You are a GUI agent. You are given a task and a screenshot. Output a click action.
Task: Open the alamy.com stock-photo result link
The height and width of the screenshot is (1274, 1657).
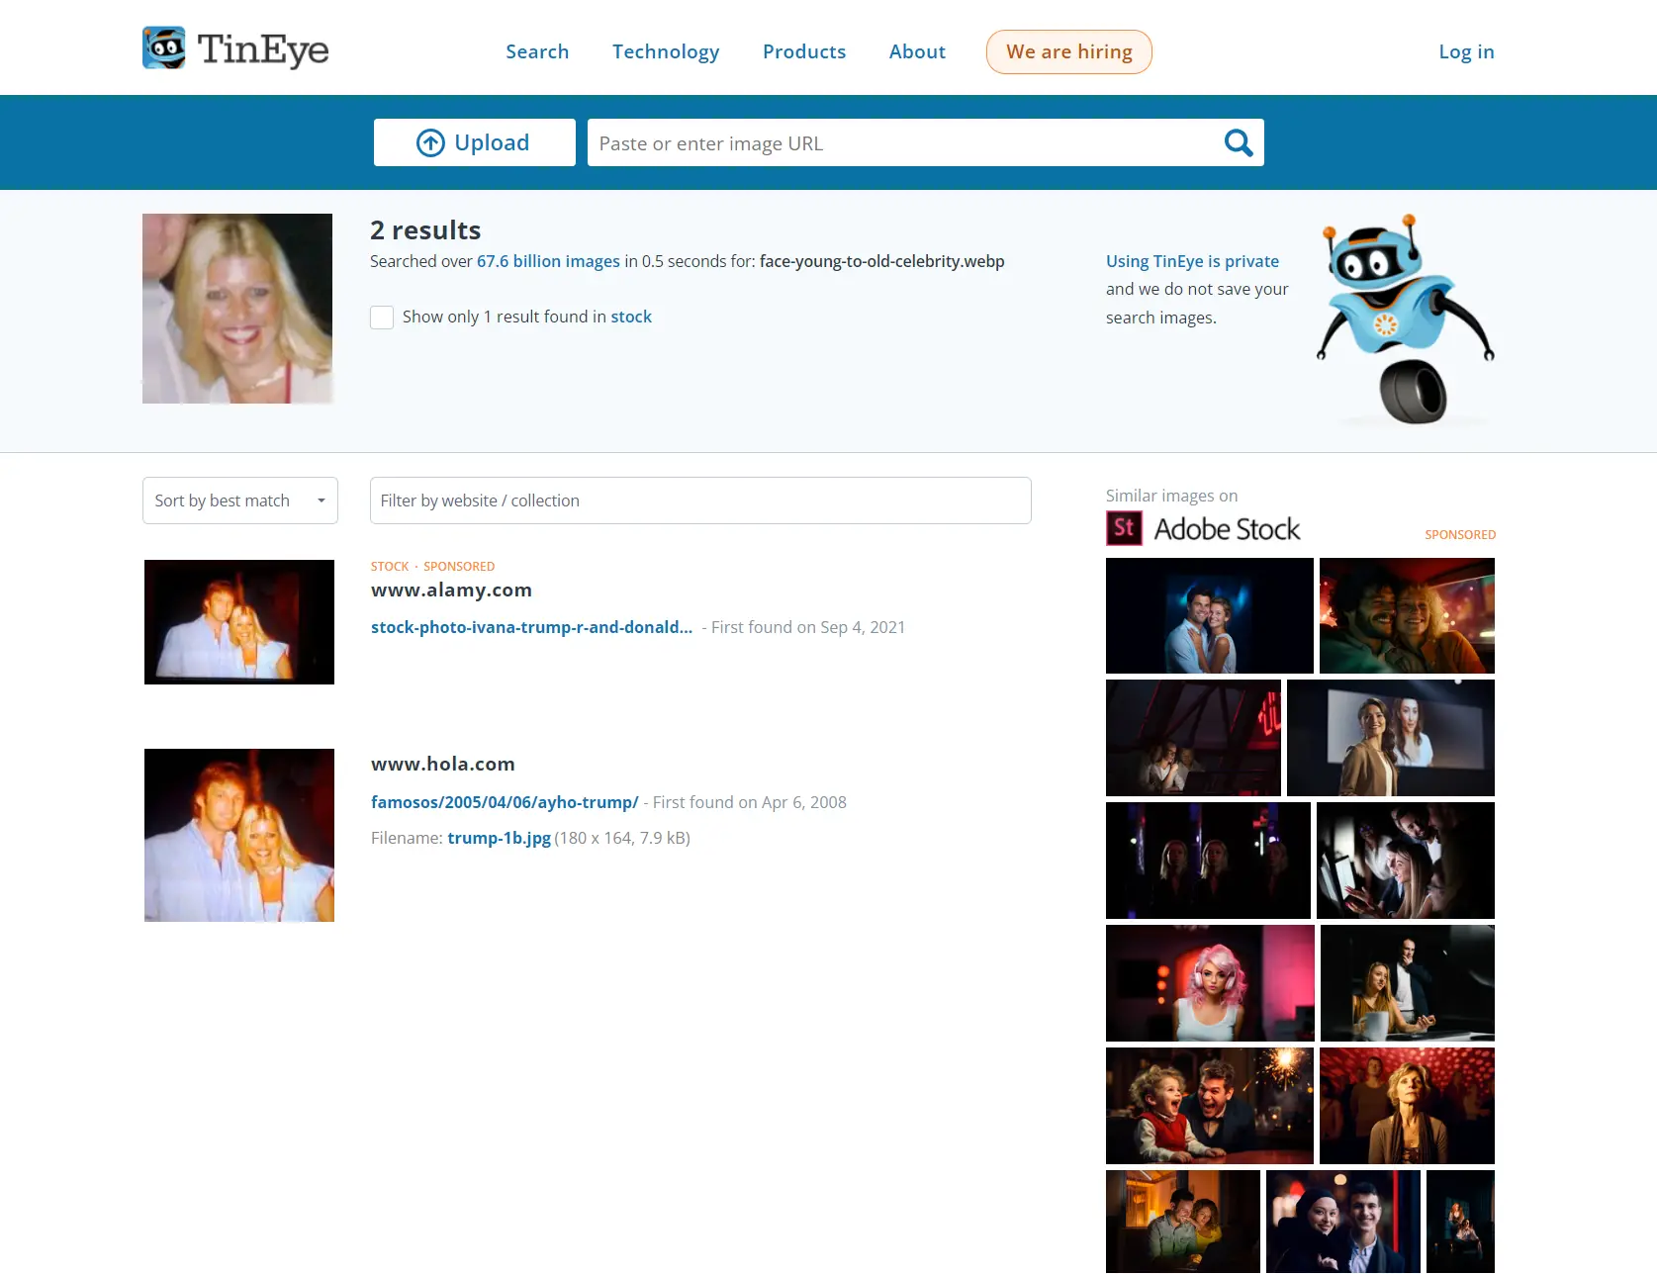click(531, 627)
